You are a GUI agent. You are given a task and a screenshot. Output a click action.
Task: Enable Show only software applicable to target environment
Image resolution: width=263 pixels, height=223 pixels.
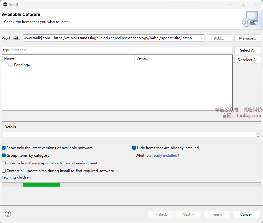4,163
